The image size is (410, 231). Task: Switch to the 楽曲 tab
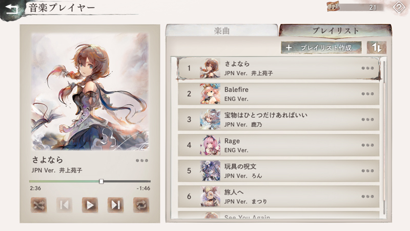coord(222,31)
